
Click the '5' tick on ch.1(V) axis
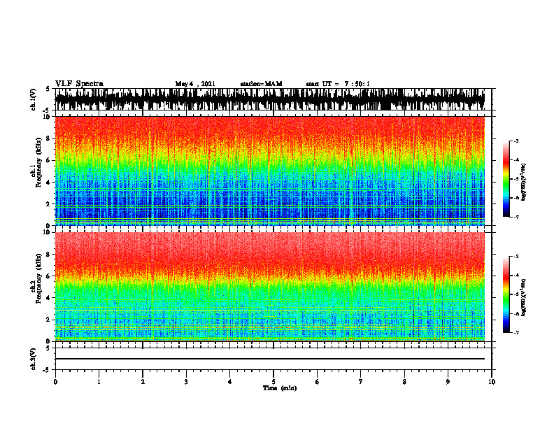pos(48,90)
